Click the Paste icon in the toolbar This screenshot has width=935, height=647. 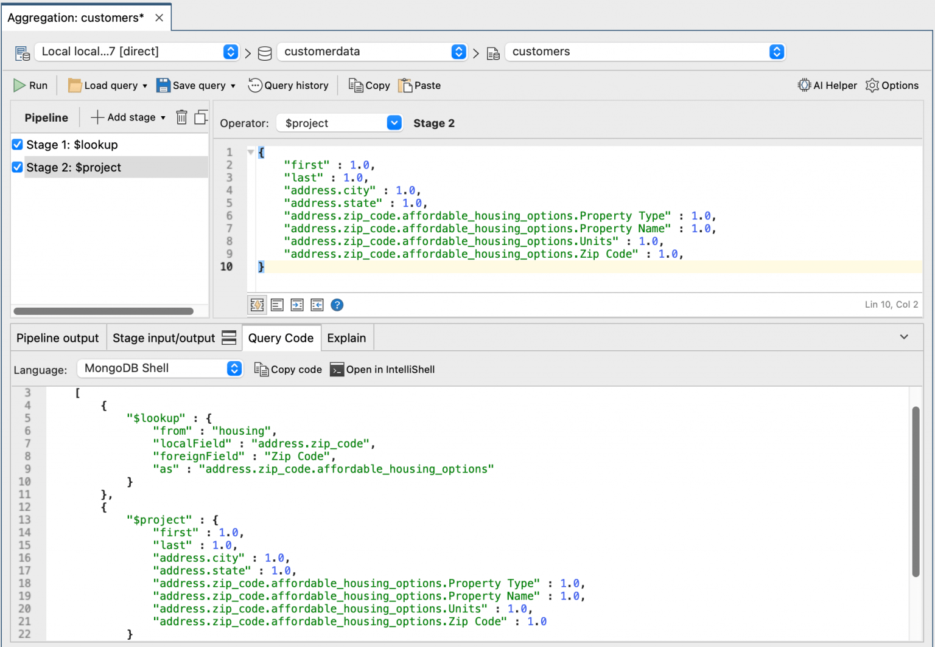coord(419,85)
